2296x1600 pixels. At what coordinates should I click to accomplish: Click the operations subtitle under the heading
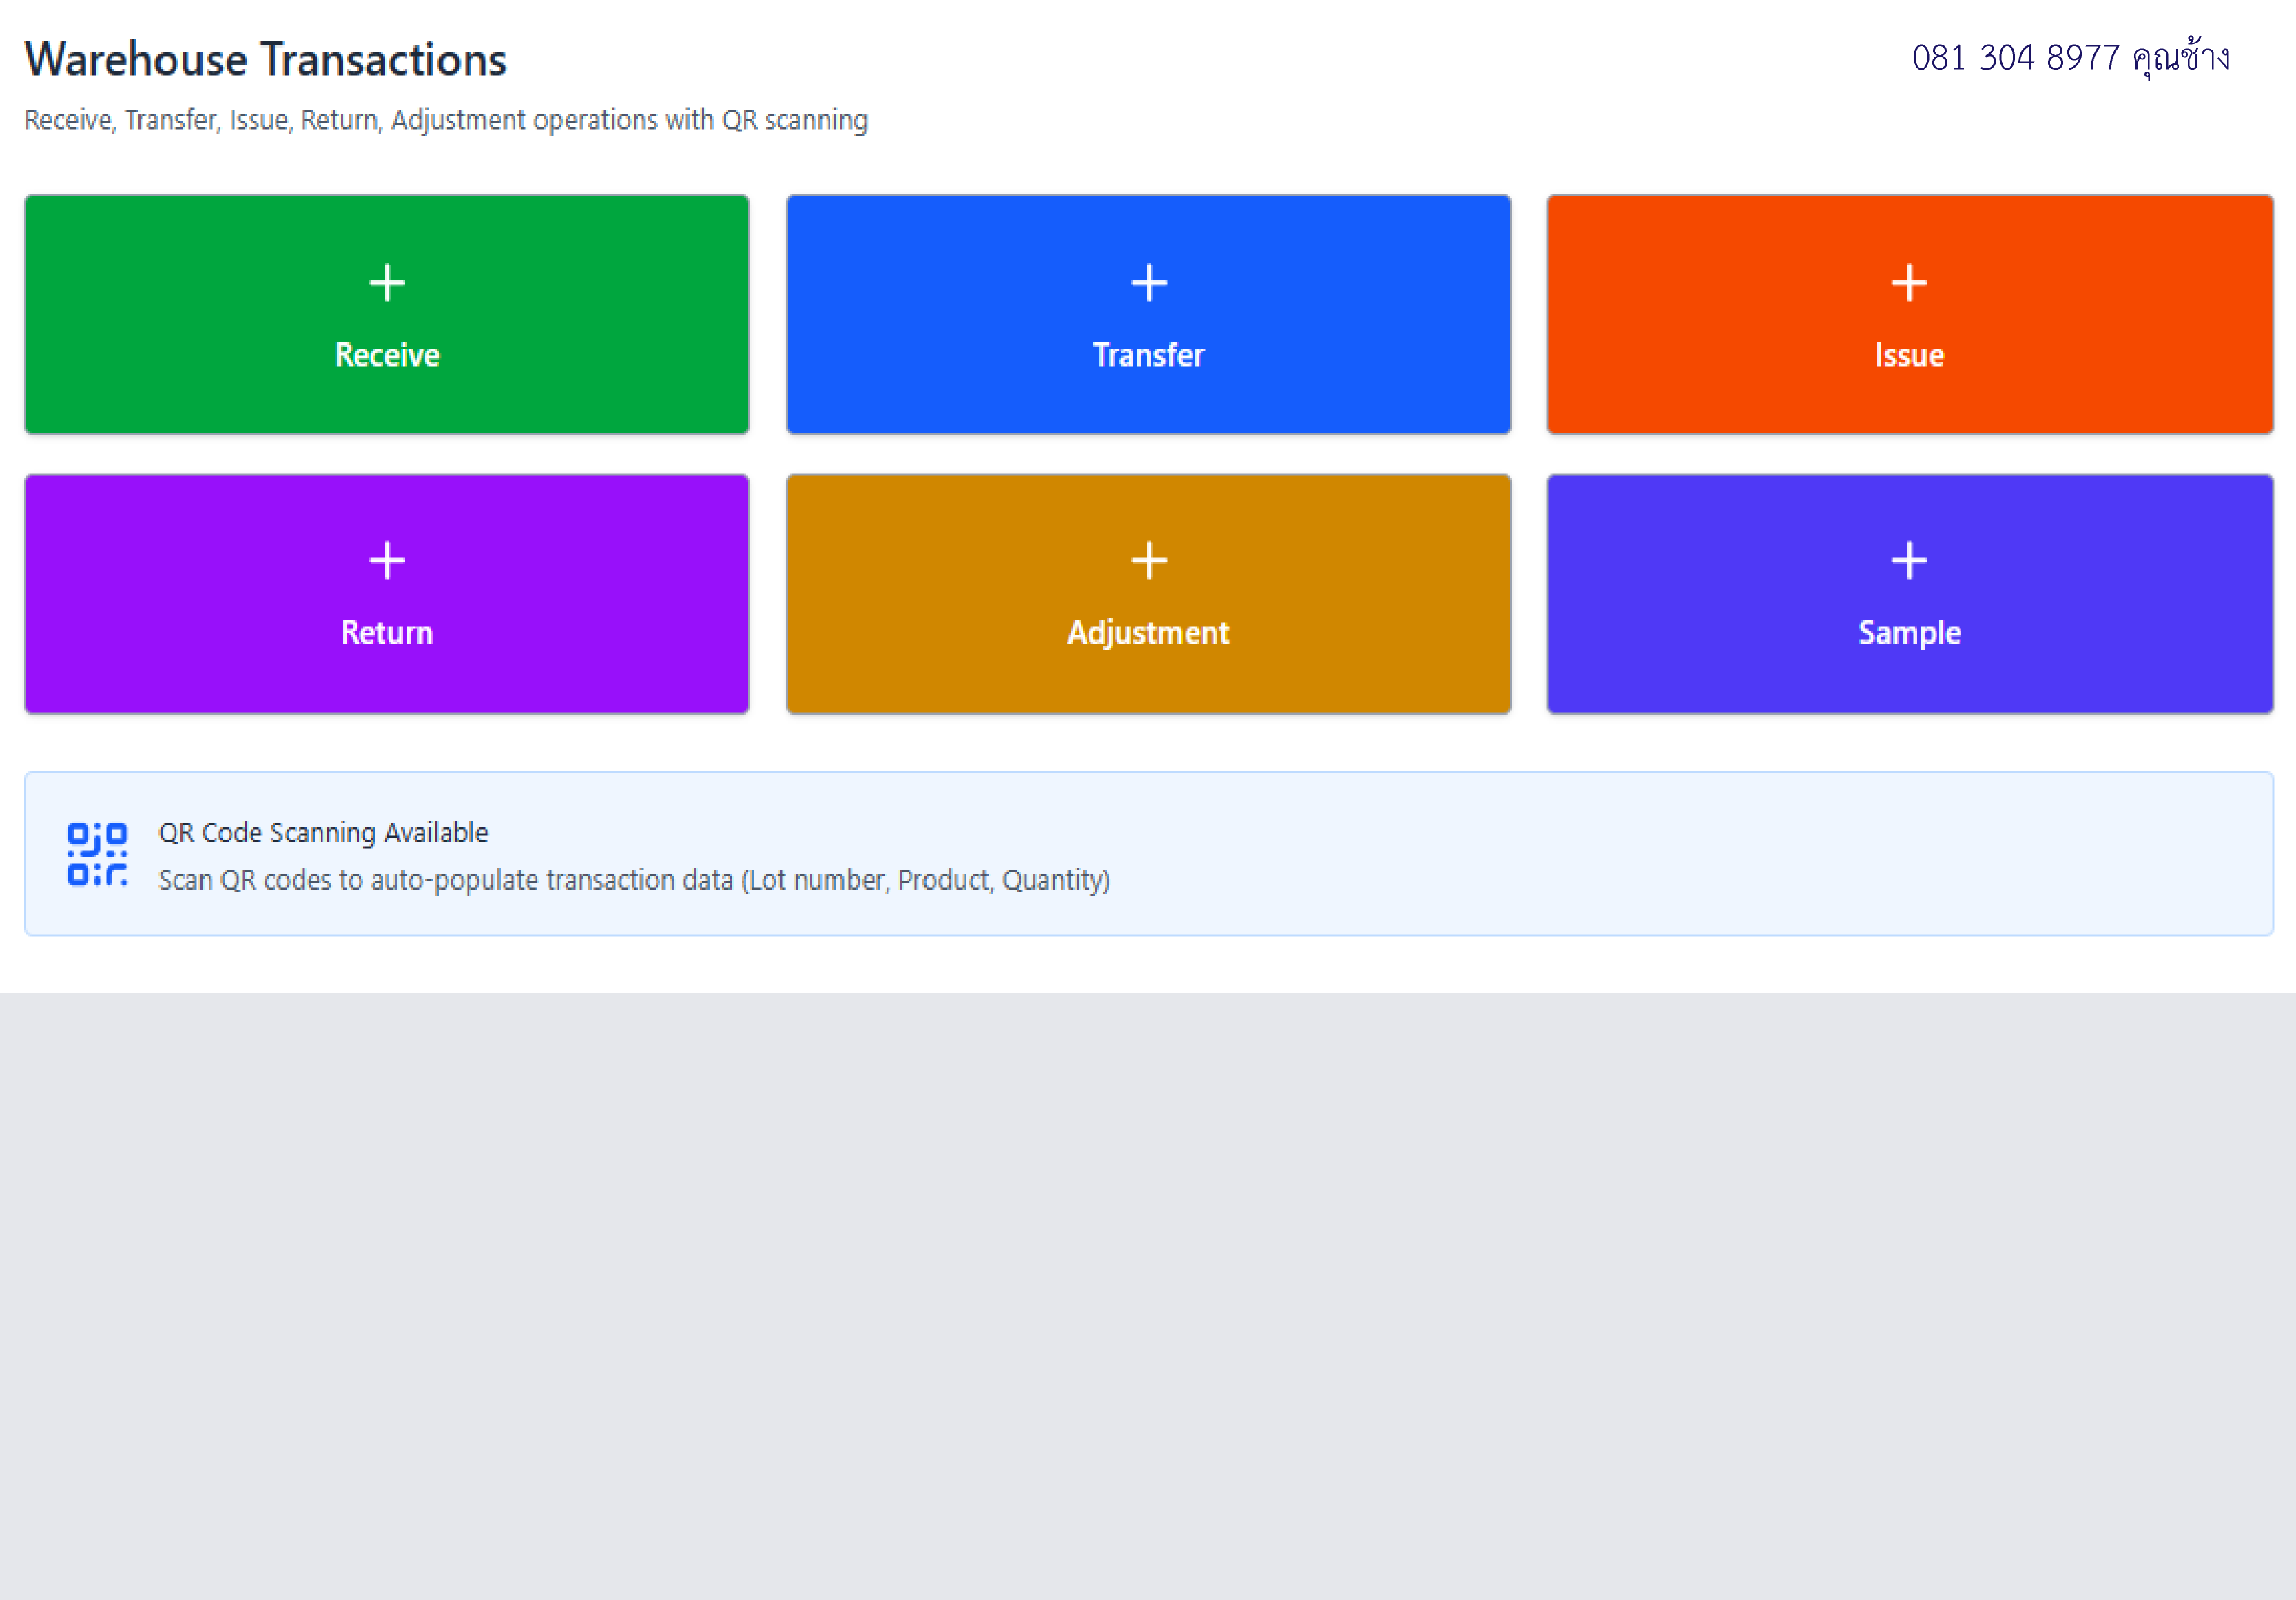(x=446, y=120)
